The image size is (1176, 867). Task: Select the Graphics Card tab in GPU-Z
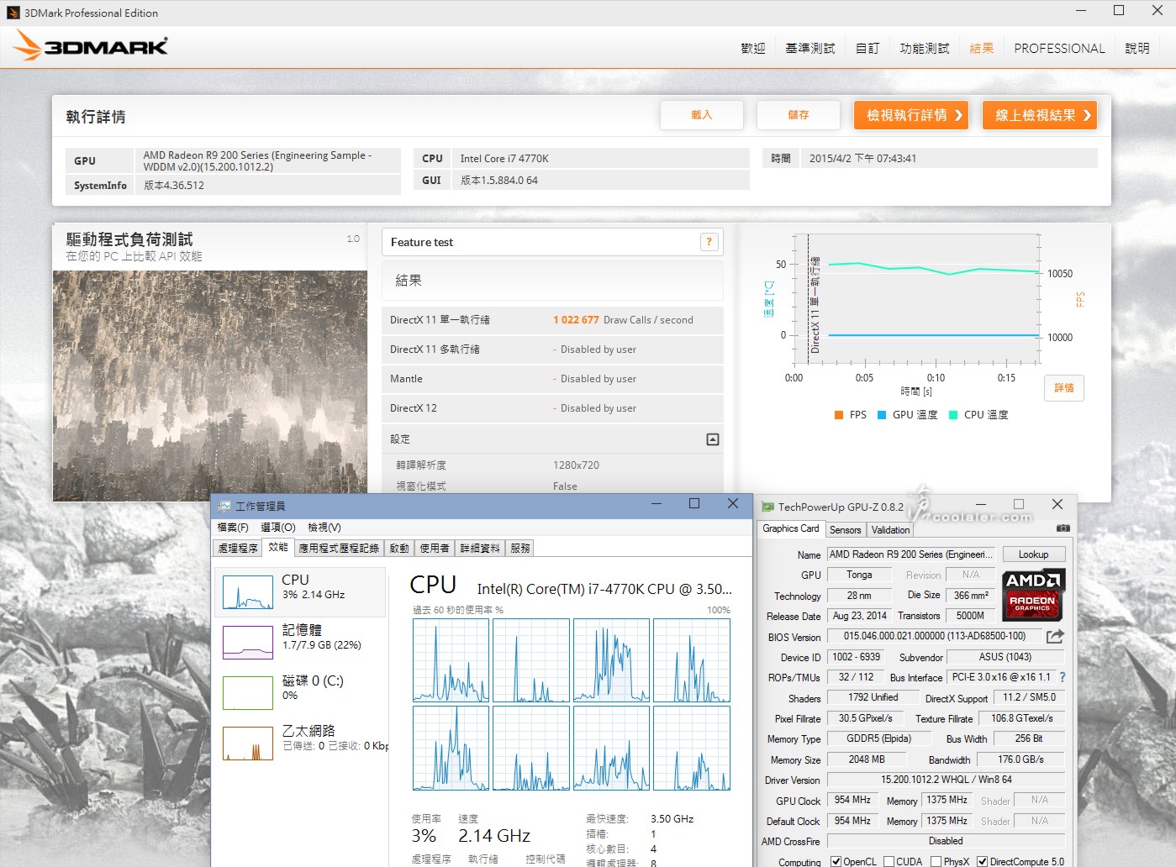790,528
